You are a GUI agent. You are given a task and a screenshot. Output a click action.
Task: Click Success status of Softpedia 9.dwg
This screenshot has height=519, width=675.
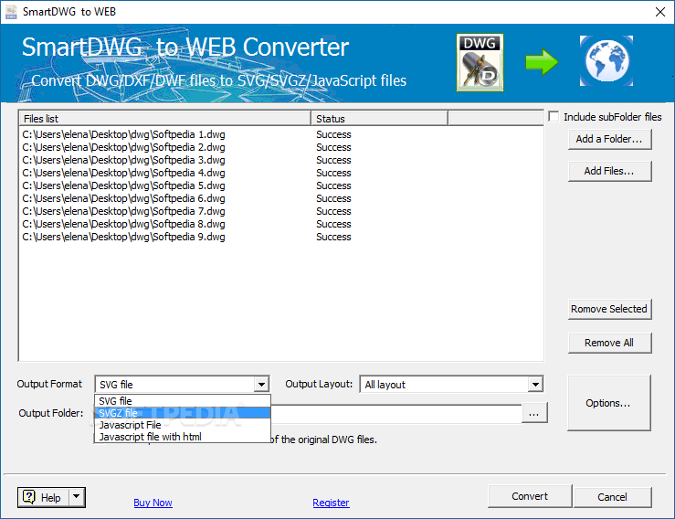[333, 237]
